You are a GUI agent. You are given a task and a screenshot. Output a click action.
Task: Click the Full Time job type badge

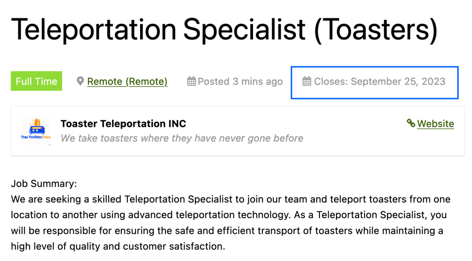click(x=36, y=81)
